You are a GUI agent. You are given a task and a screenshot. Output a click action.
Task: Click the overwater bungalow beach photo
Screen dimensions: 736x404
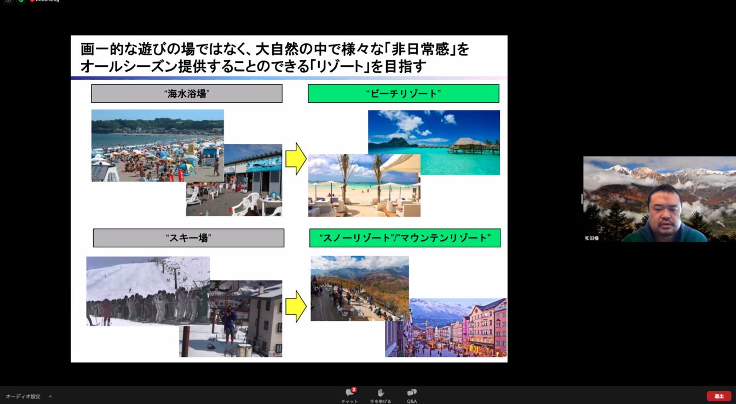[x=434, y=142]
